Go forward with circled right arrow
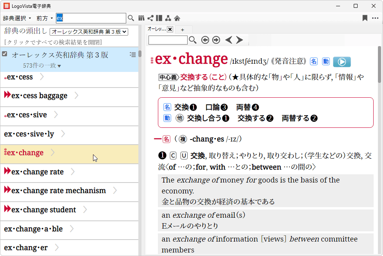This screenshot has height=256, width=383. [x=216, y=40]
